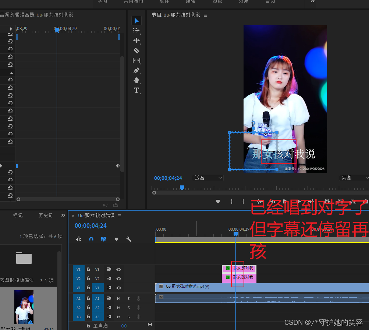Lock track V3 with its padlock
Image resolution: width=369 pixels, height=330 pixels.
(x=88, y=269)
